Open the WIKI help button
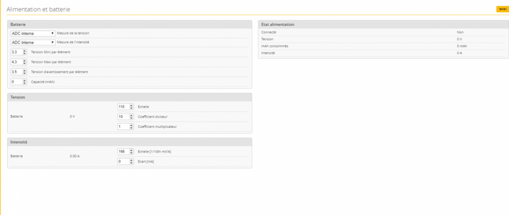Image resolution: width=509 pixels, height=215 pixels. [x=502, y=9]
